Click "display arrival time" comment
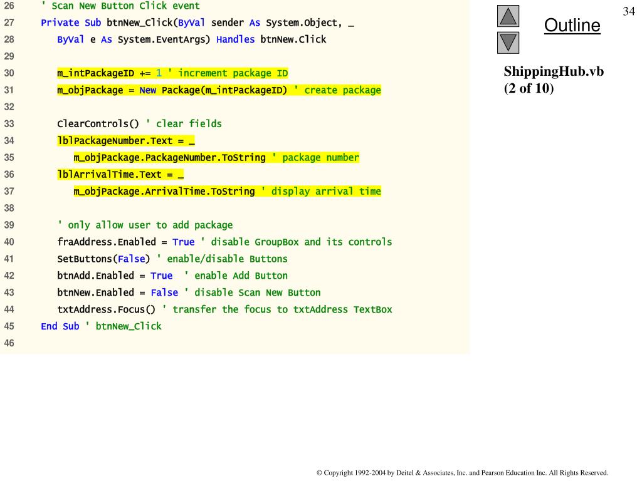Viewport: 642px width, 481px height. coord(322,191)
